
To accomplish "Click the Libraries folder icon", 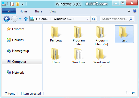I will (9, 40).
